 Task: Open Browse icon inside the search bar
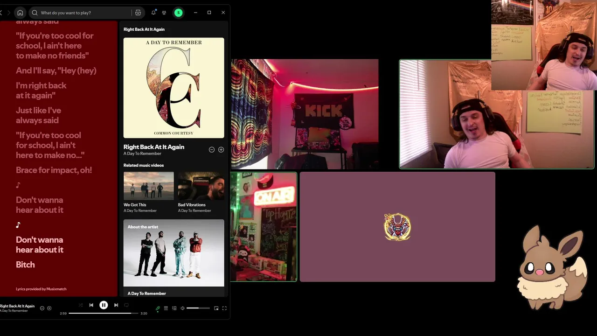[x=138, y=13]
